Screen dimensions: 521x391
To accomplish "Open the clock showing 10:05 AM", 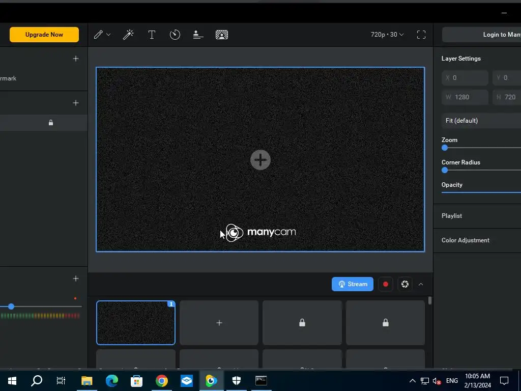I will click(x=477, y=381).
